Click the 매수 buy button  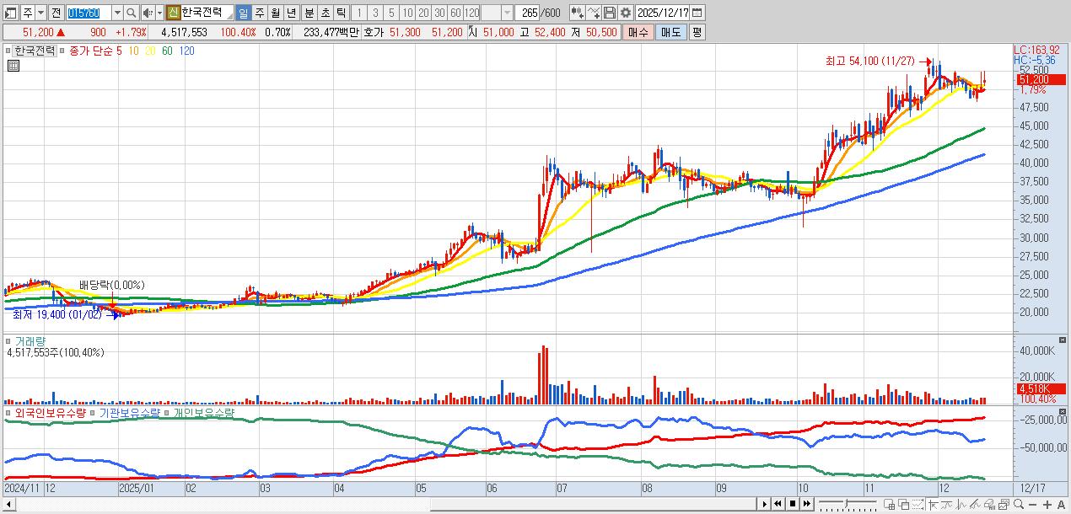tap(638, 32)
